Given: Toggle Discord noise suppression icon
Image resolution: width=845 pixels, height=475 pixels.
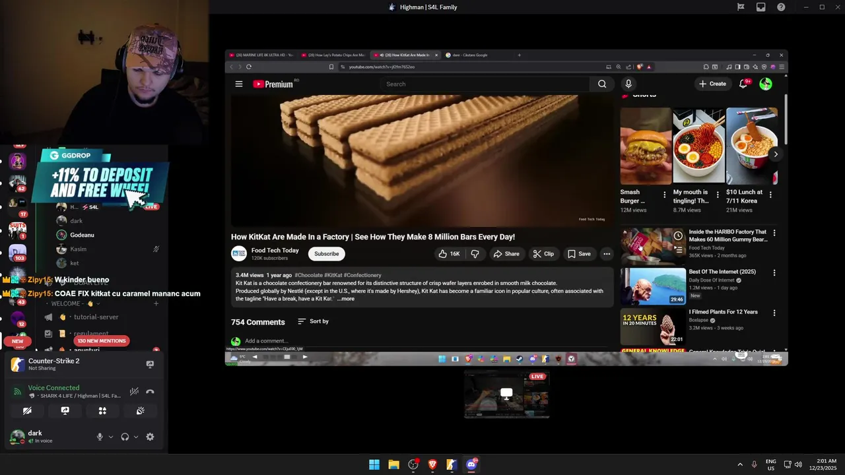Looking at the screenshot, I should (134, 392).
